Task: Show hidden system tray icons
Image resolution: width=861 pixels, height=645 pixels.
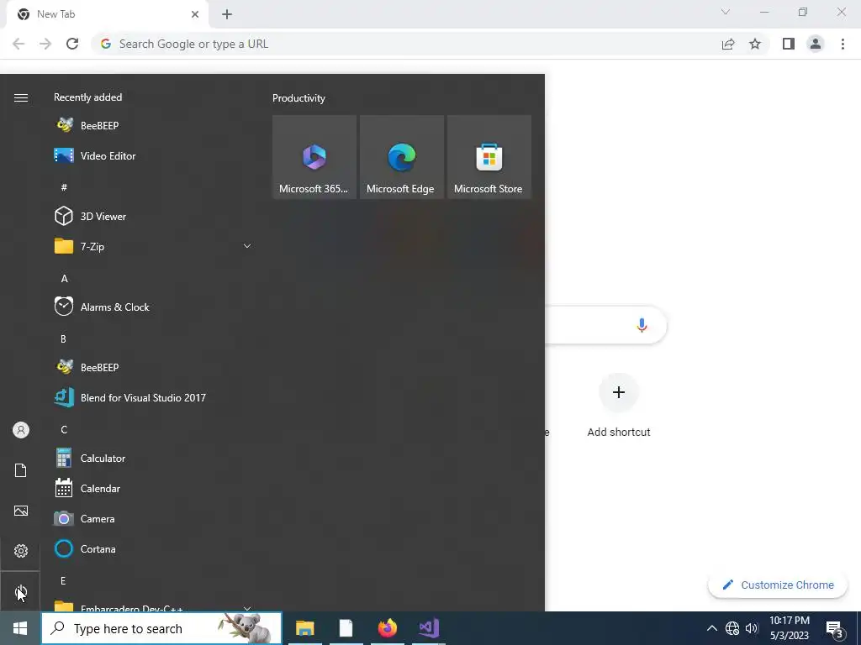Action: click(711, 628)
